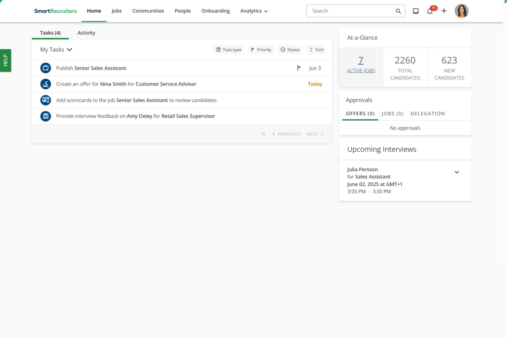Click the PREVIOUS page button
The image size is (507, 338).
tap(286, 134)
